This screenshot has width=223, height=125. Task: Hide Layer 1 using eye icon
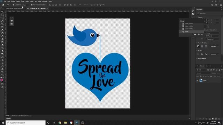[197, 81]
